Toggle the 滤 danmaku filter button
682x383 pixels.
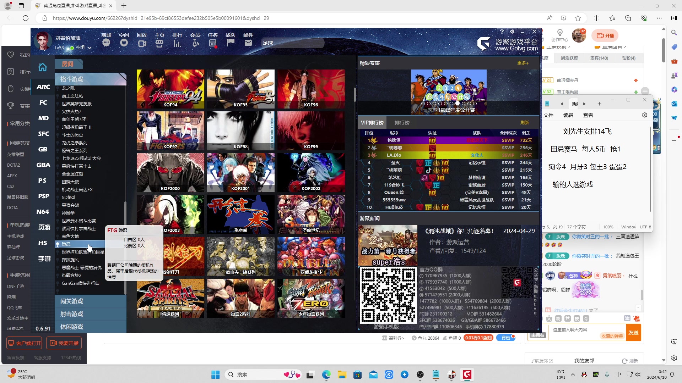627,318
